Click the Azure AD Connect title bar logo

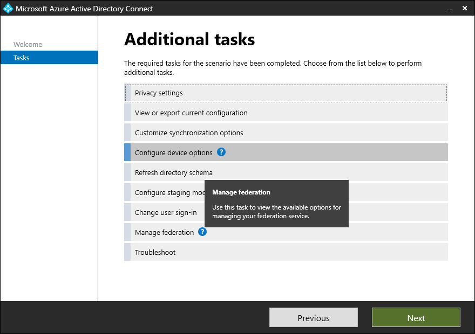8,9
